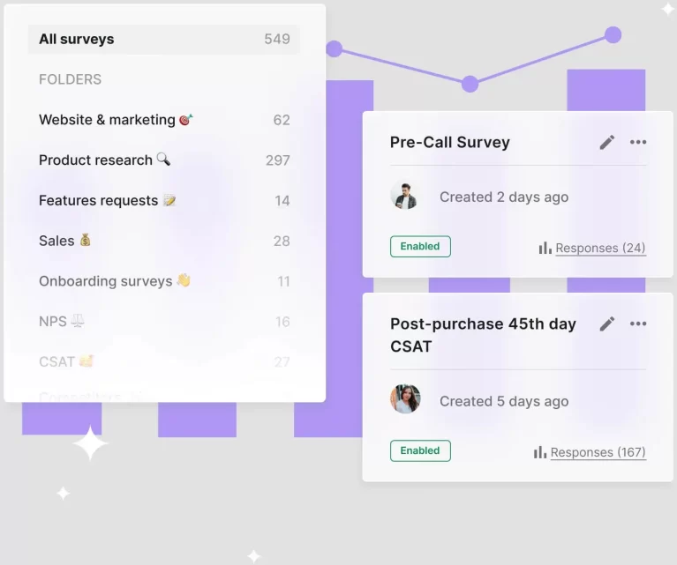Toggle the Enabled badge on Pre-Call Survey
The width and height of the screenshot is (677, 565).
(x=420, y=247)
